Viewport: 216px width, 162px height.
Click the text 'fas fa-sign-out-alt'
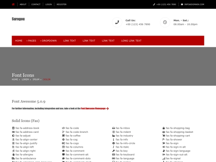[176, 155]
